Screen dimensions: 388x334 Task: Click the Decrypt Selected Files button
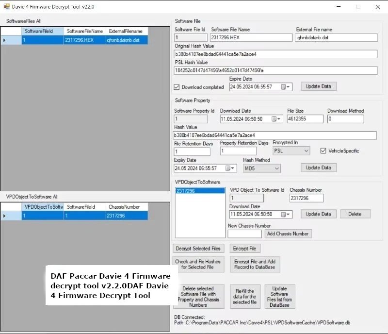(x=198, y=249)
